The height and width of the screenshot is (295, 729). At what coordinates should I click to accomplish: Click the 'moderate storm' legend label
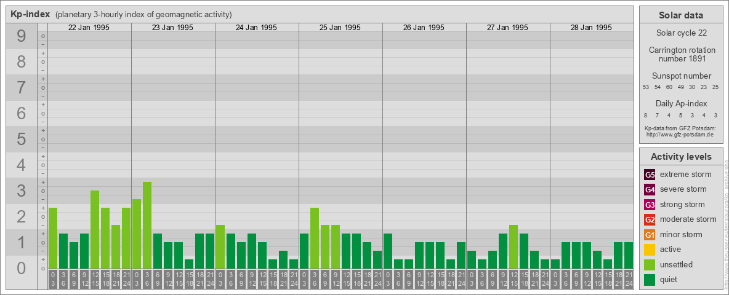click(x=688, y=219)
